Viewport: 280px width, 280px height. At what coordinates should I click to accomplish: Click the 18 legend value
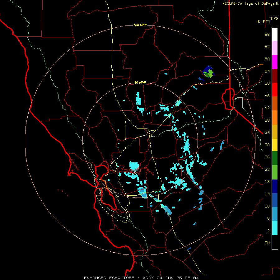(x=267, y=182)
